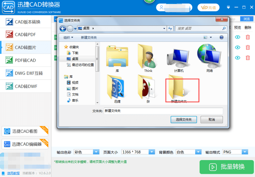
Task: Delete the third file with trash icon
Action: coord(248,58)
